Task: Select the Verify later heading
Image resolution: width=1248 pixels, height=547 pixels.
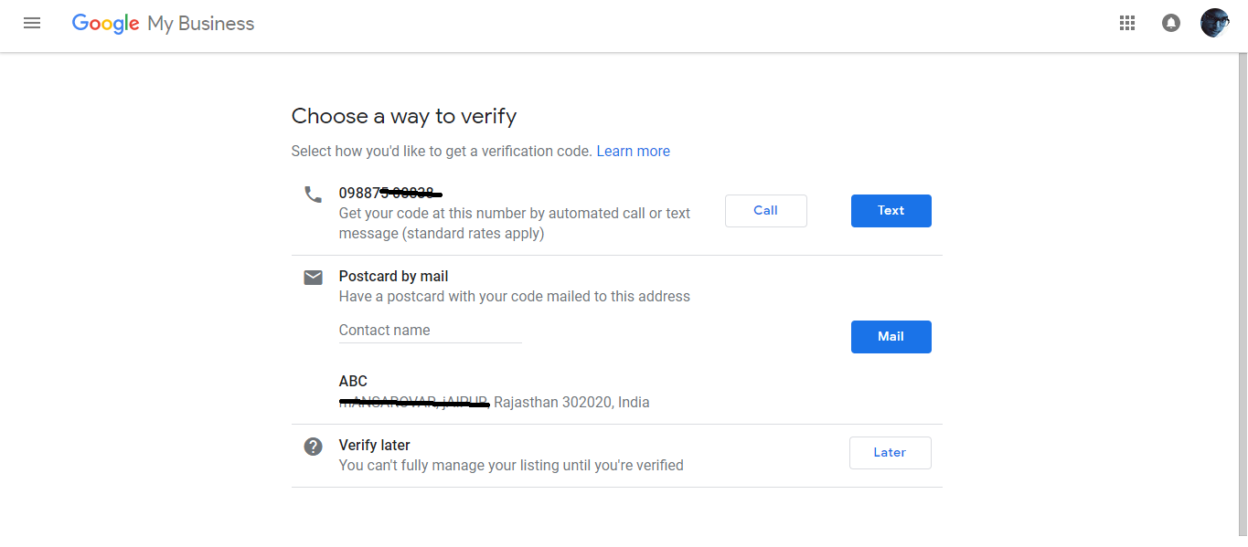Action: point(375,446)
